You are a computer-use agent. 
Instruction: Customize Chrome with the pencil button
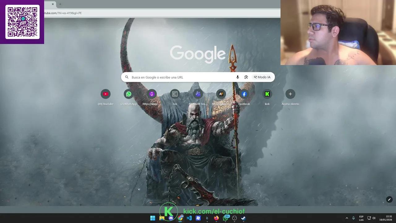coord(389,199)
